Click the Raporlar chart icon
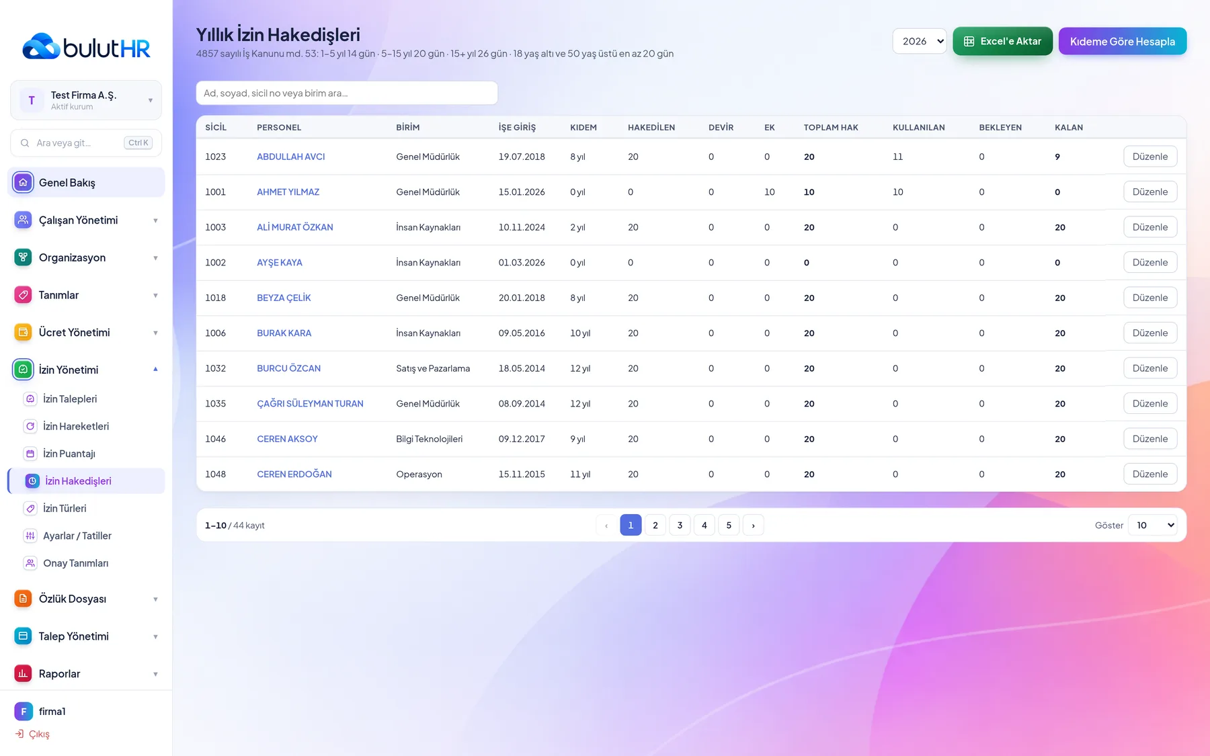 click(x=23, y=673)
